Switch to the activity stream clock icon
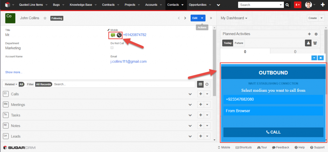This screenshot has width=328, height=152. [x=207, y=84]
